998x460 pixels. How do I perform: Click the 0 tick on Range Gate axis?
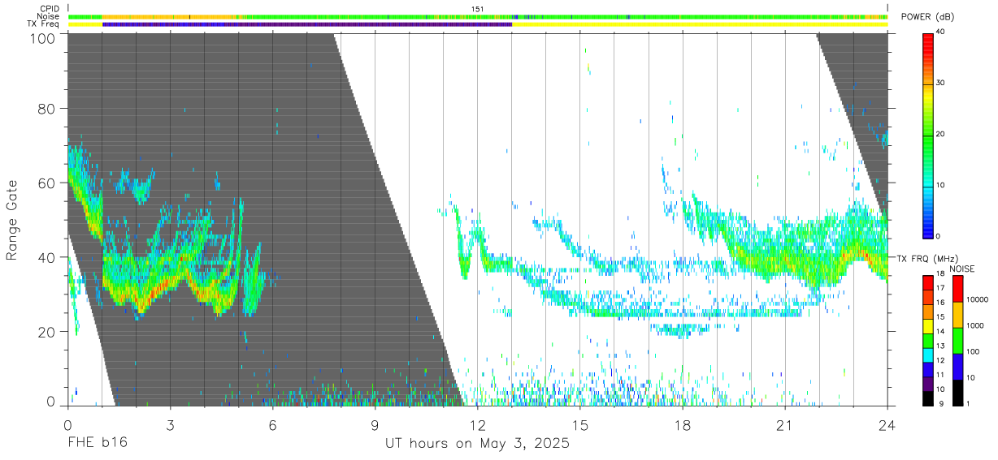point(51,401)
